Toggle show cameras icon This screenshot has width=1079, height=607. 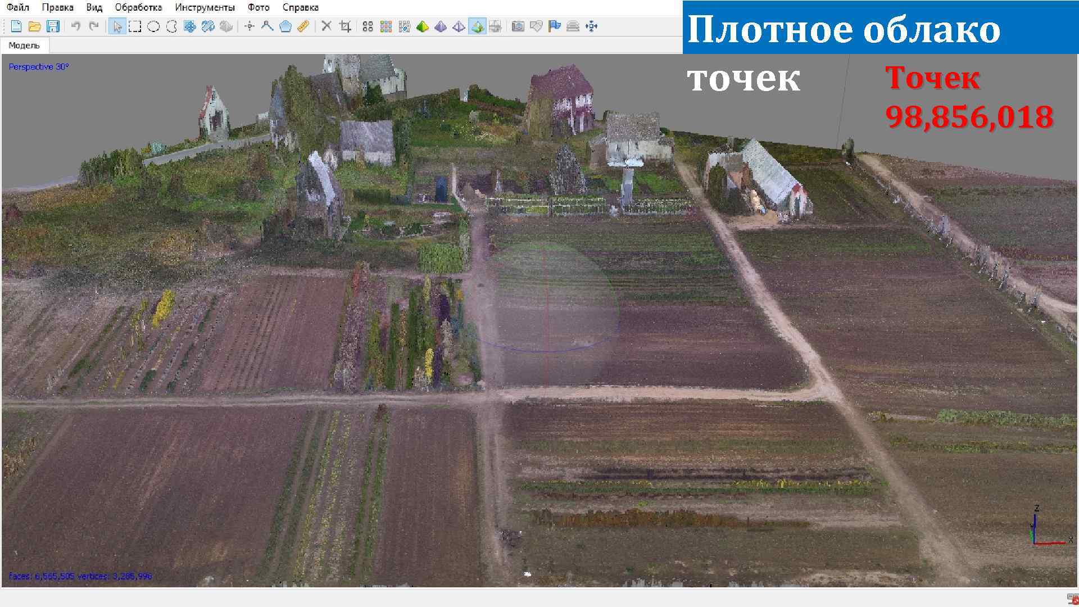(x=518, y=26)
